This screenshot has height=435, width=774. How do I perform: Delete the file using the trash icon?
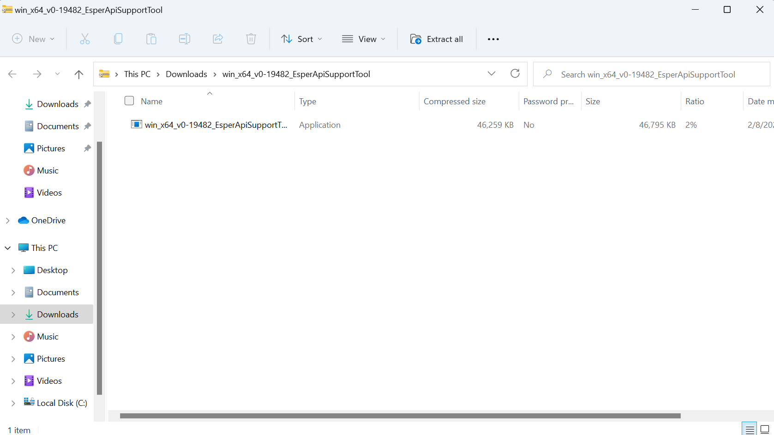coord(251,39)
